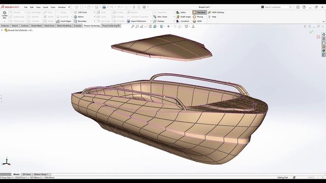Select the Mirror tool
Screen dimensions: 326x183
tap(79, 17)
